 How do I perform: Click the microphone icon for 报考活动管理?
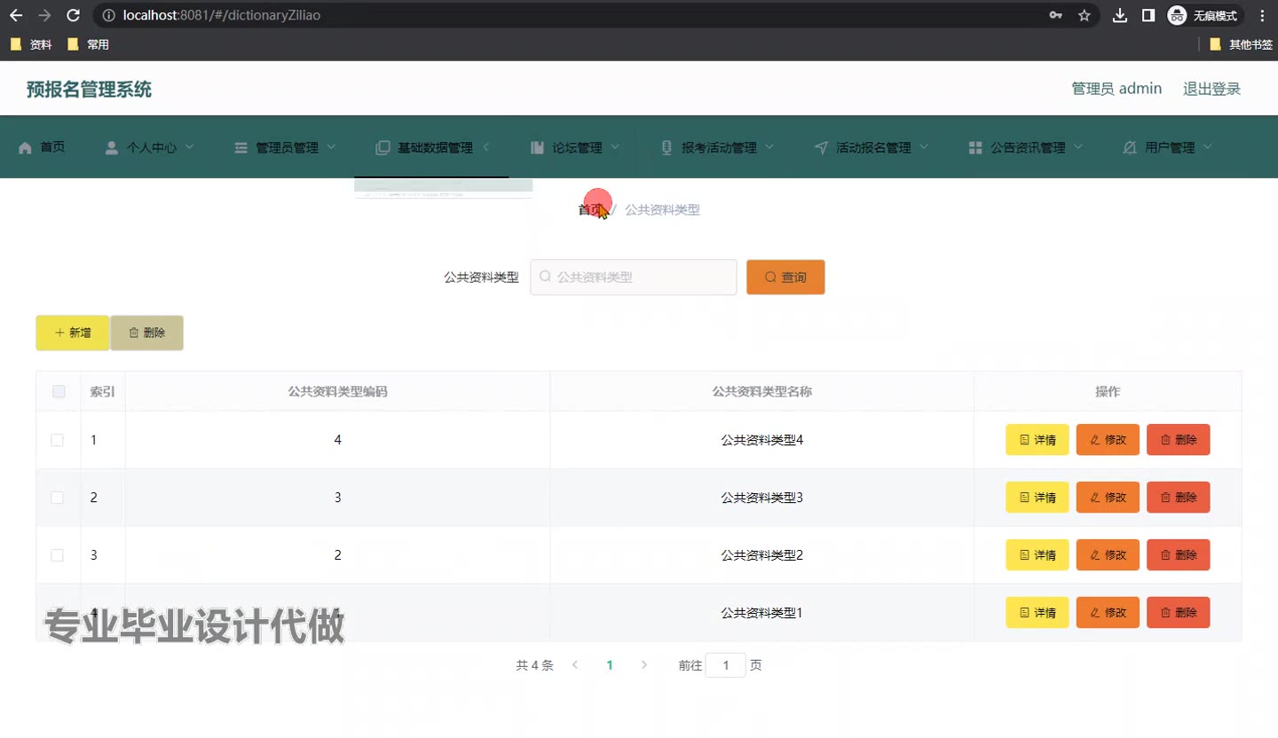pyautogui.click(x=667, y=148)
